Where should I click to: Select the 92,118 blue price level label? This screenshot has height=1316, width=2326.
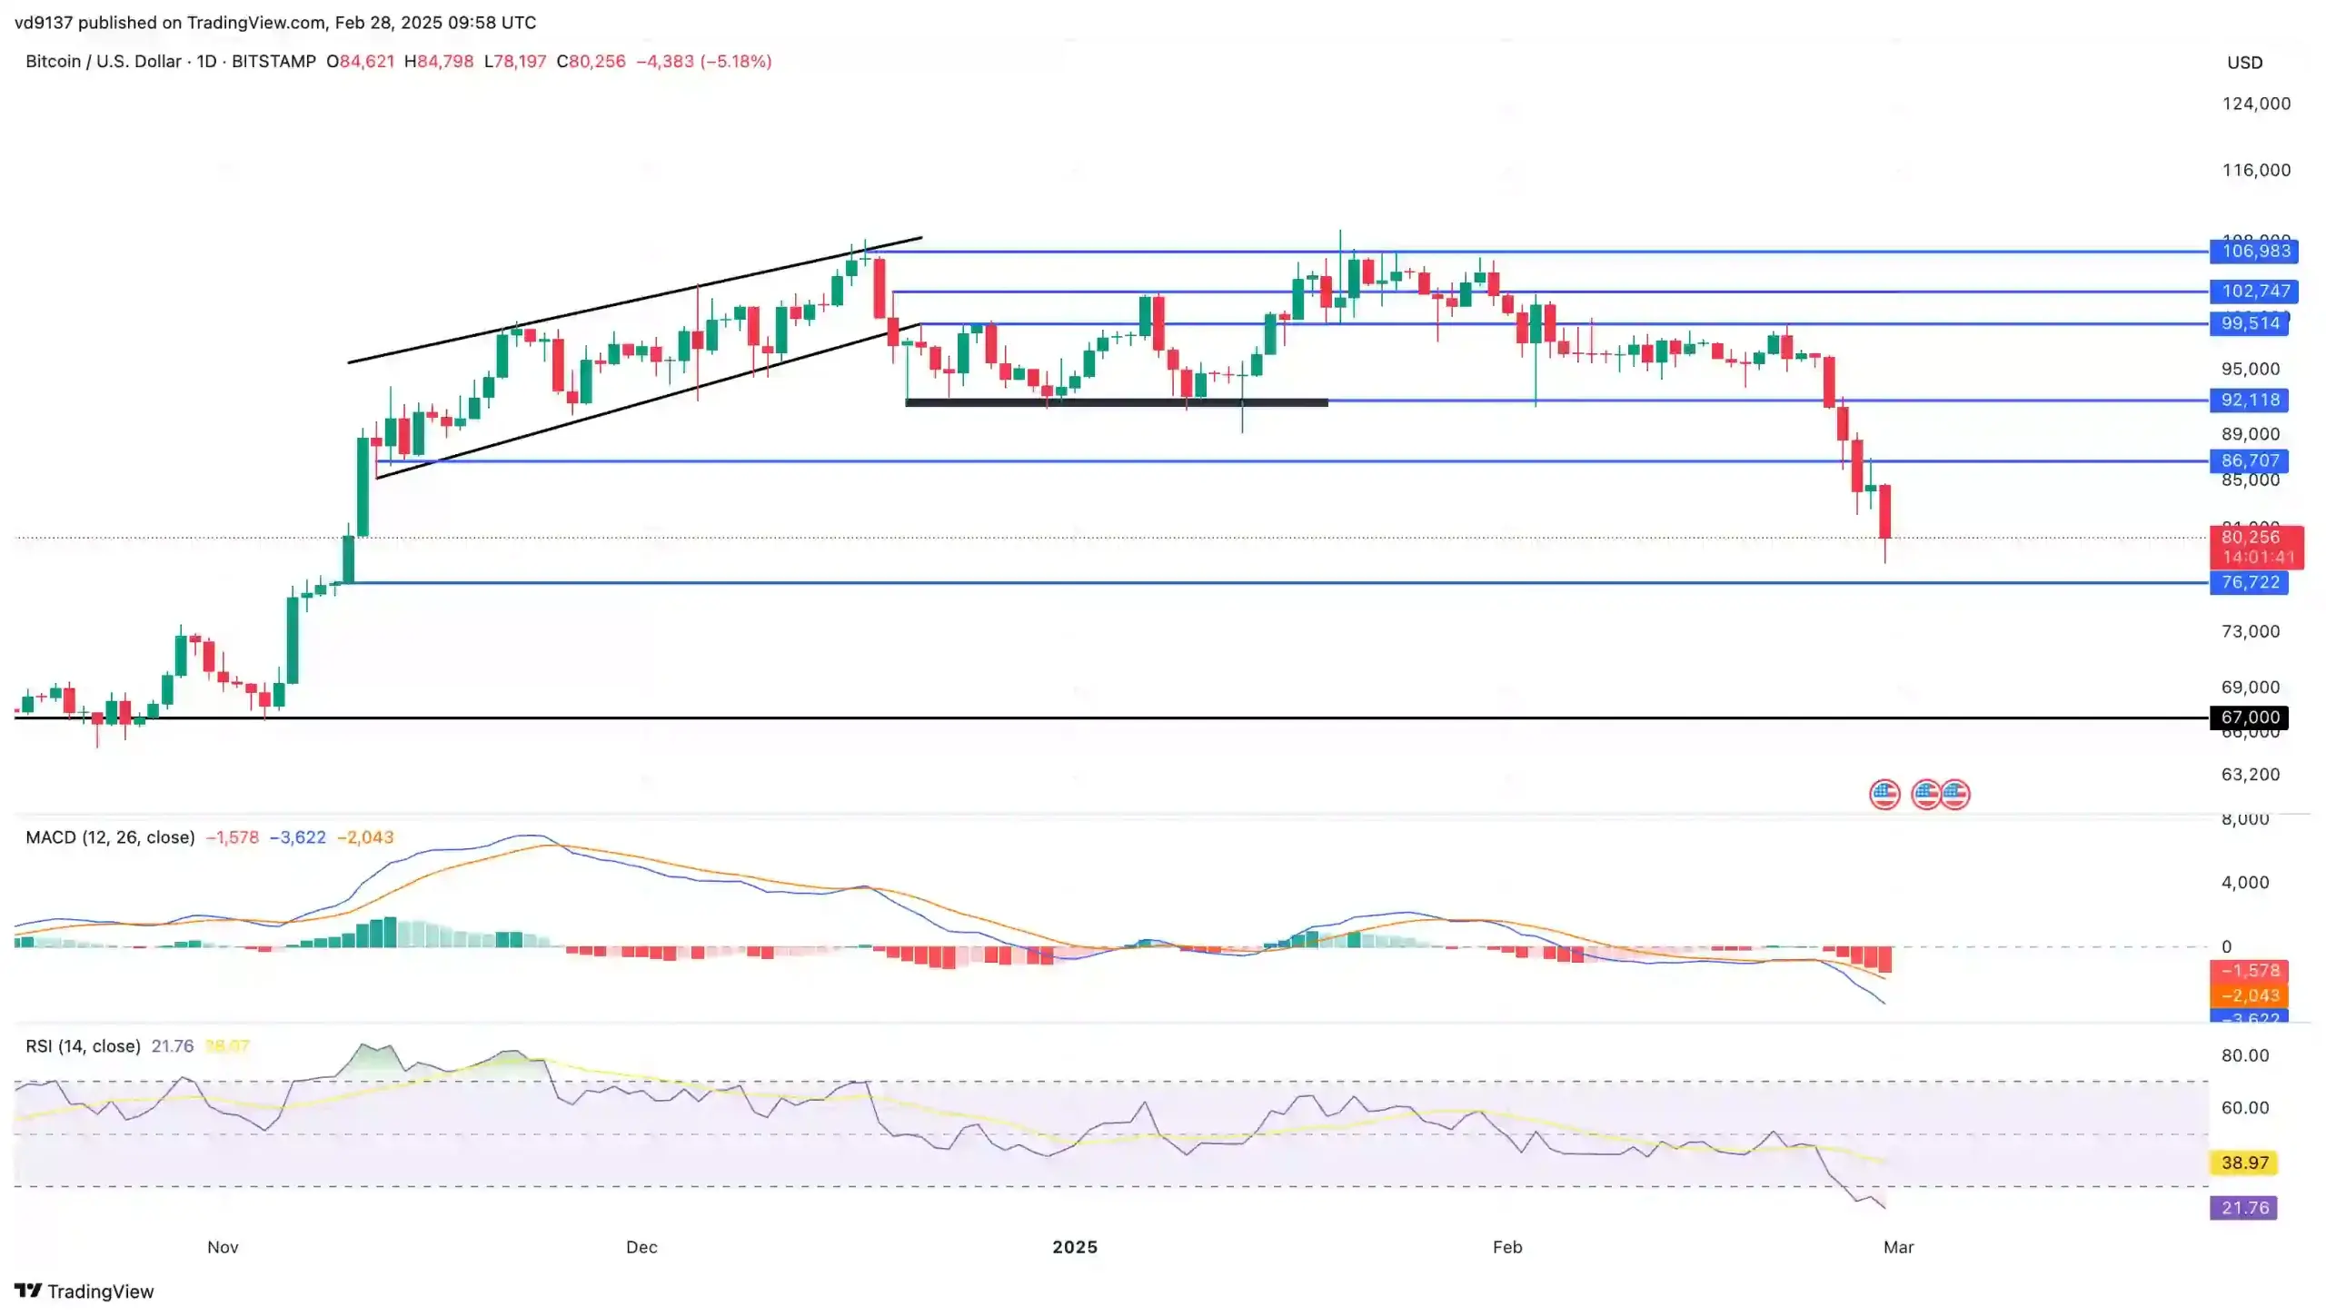(2249, 400)
